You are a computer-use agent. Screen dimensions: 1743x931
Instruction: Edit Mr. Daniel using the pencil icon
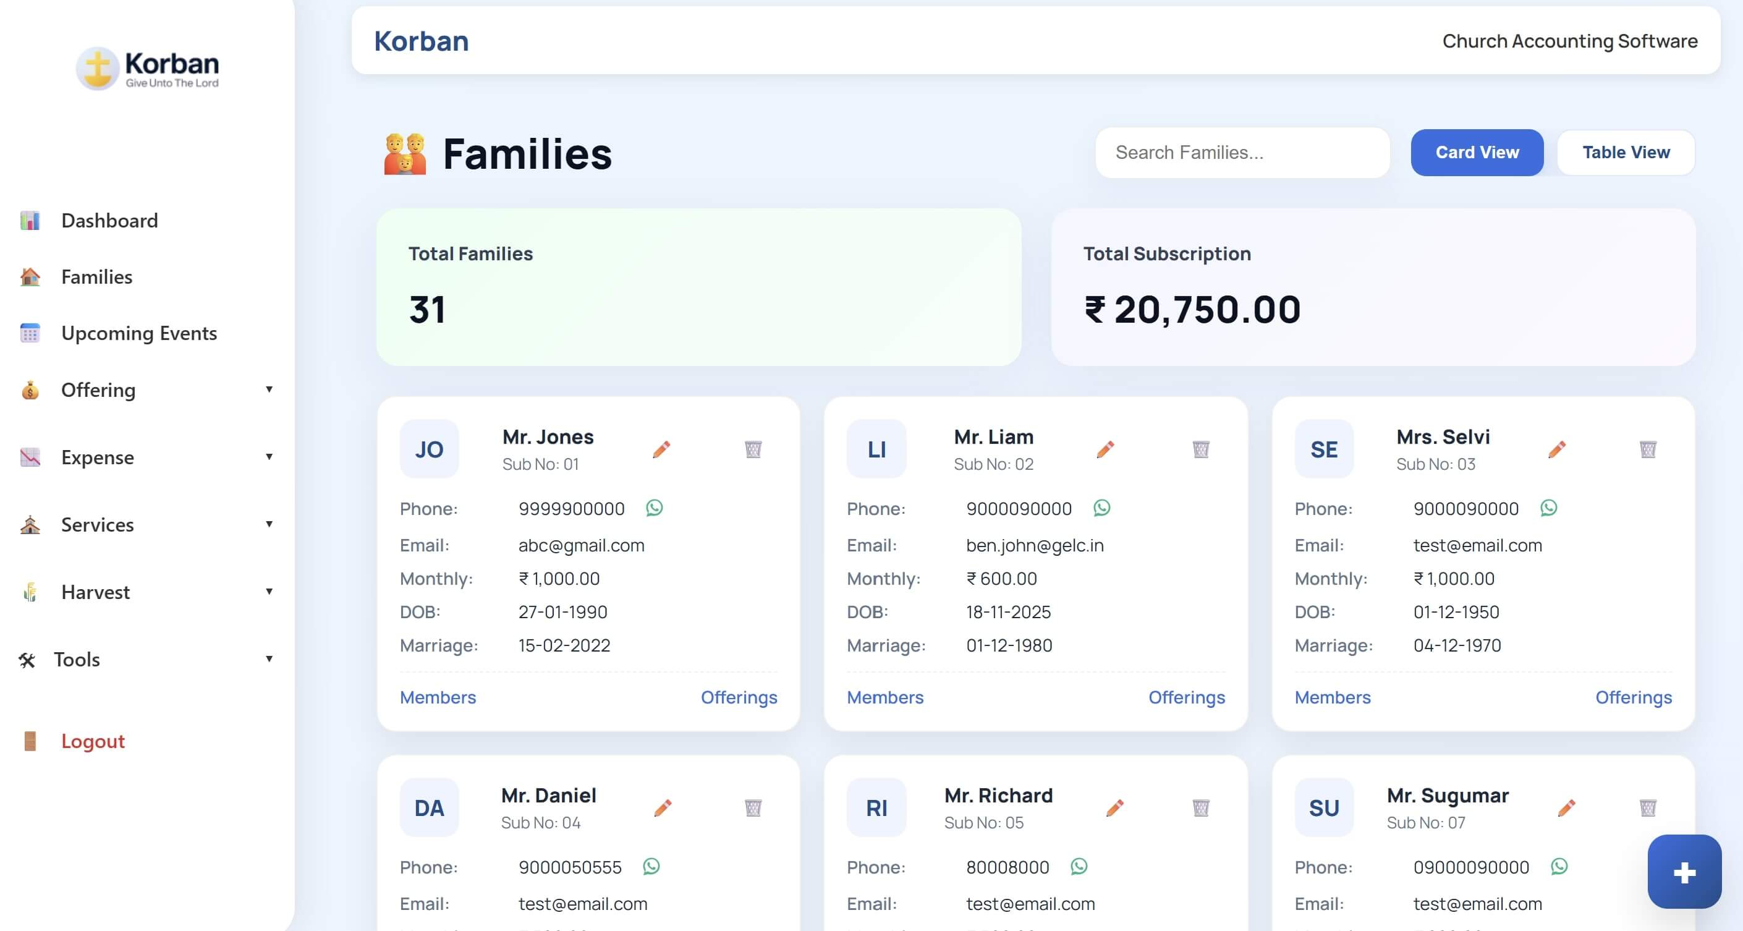(x=663, y=808)
